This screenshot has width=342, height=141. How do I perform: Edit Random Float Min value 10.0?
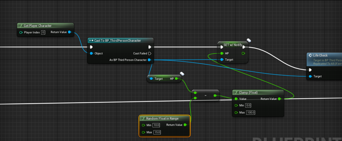[x=156, y=125]
